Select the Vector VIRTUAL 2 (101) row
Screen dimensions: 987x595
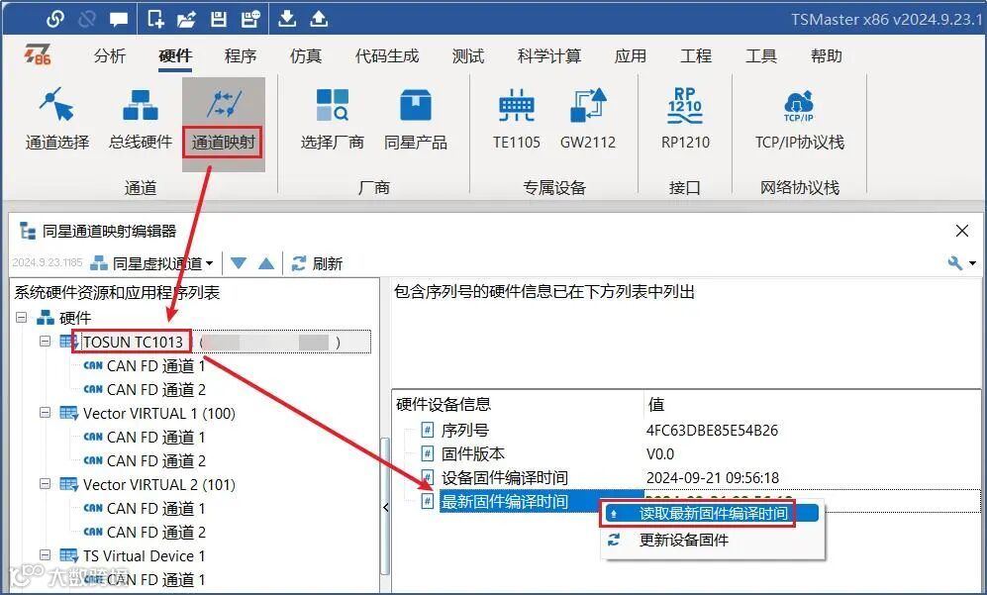(148, 485)
